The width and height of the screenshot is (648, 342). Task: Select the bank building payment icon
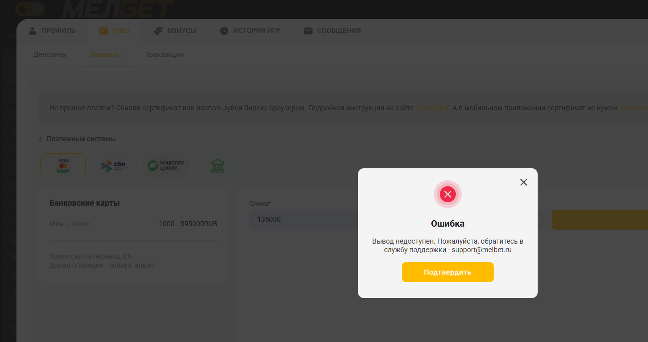click(217, 166)
